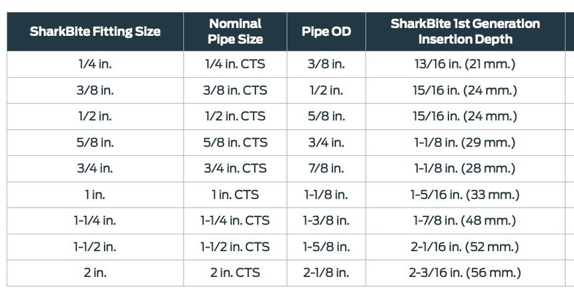Click the "1 in. CTS" nominal size cell
The height and width of the screenshot is (299, 574).
235,195
